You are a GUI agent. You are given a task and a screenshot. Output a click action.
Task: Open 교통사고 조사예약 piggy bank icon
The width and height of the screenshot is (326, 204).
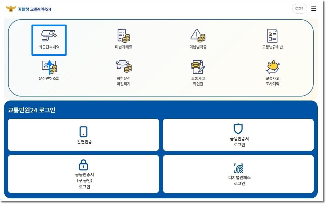(x=272, y=67)
